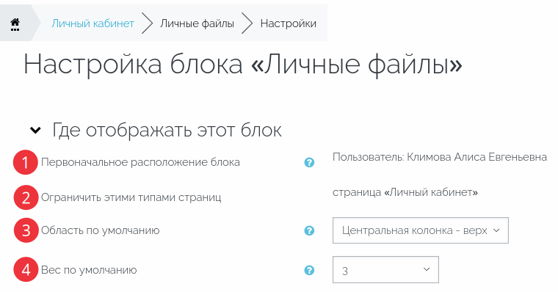The image size is (558, 292).
Task: Go to the Личный кабинет breadcrumb link
Action: click(93, 23)
